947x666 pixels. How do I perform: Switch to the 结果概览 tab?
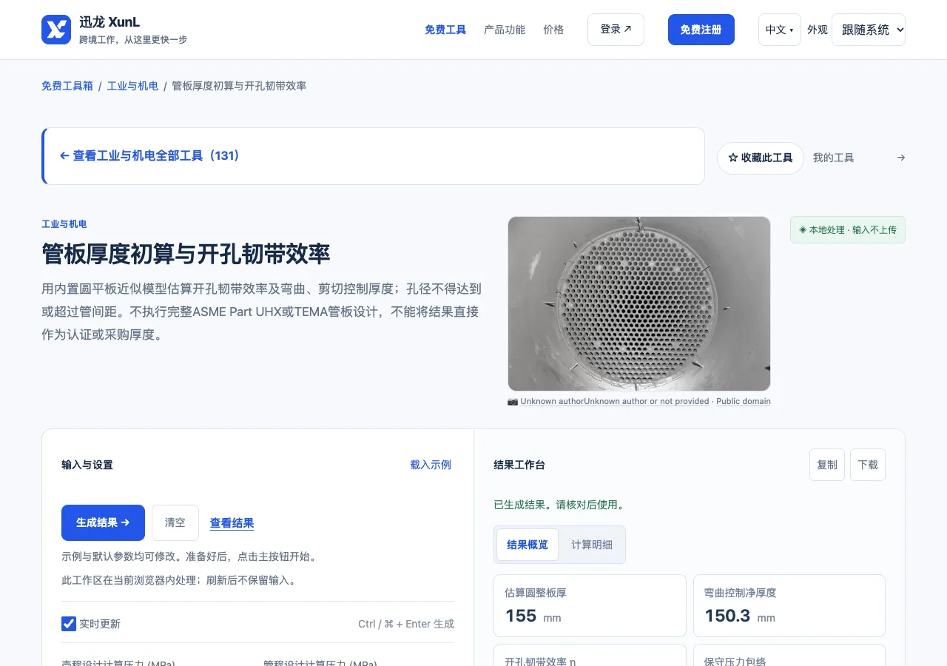[x=528, y=545]
